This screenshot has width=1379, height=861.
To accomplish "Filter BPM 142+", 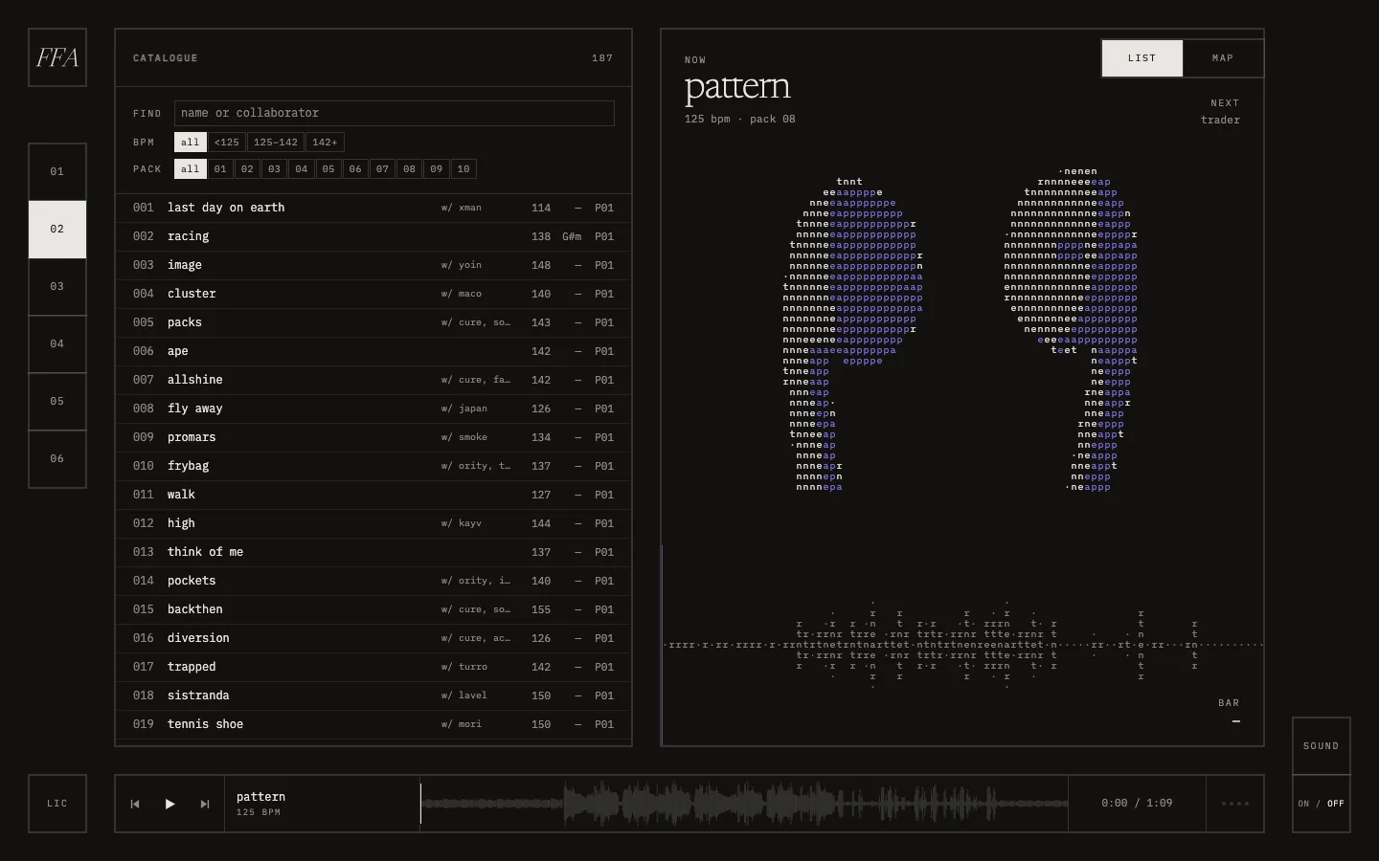I will [x=325, y=143].
